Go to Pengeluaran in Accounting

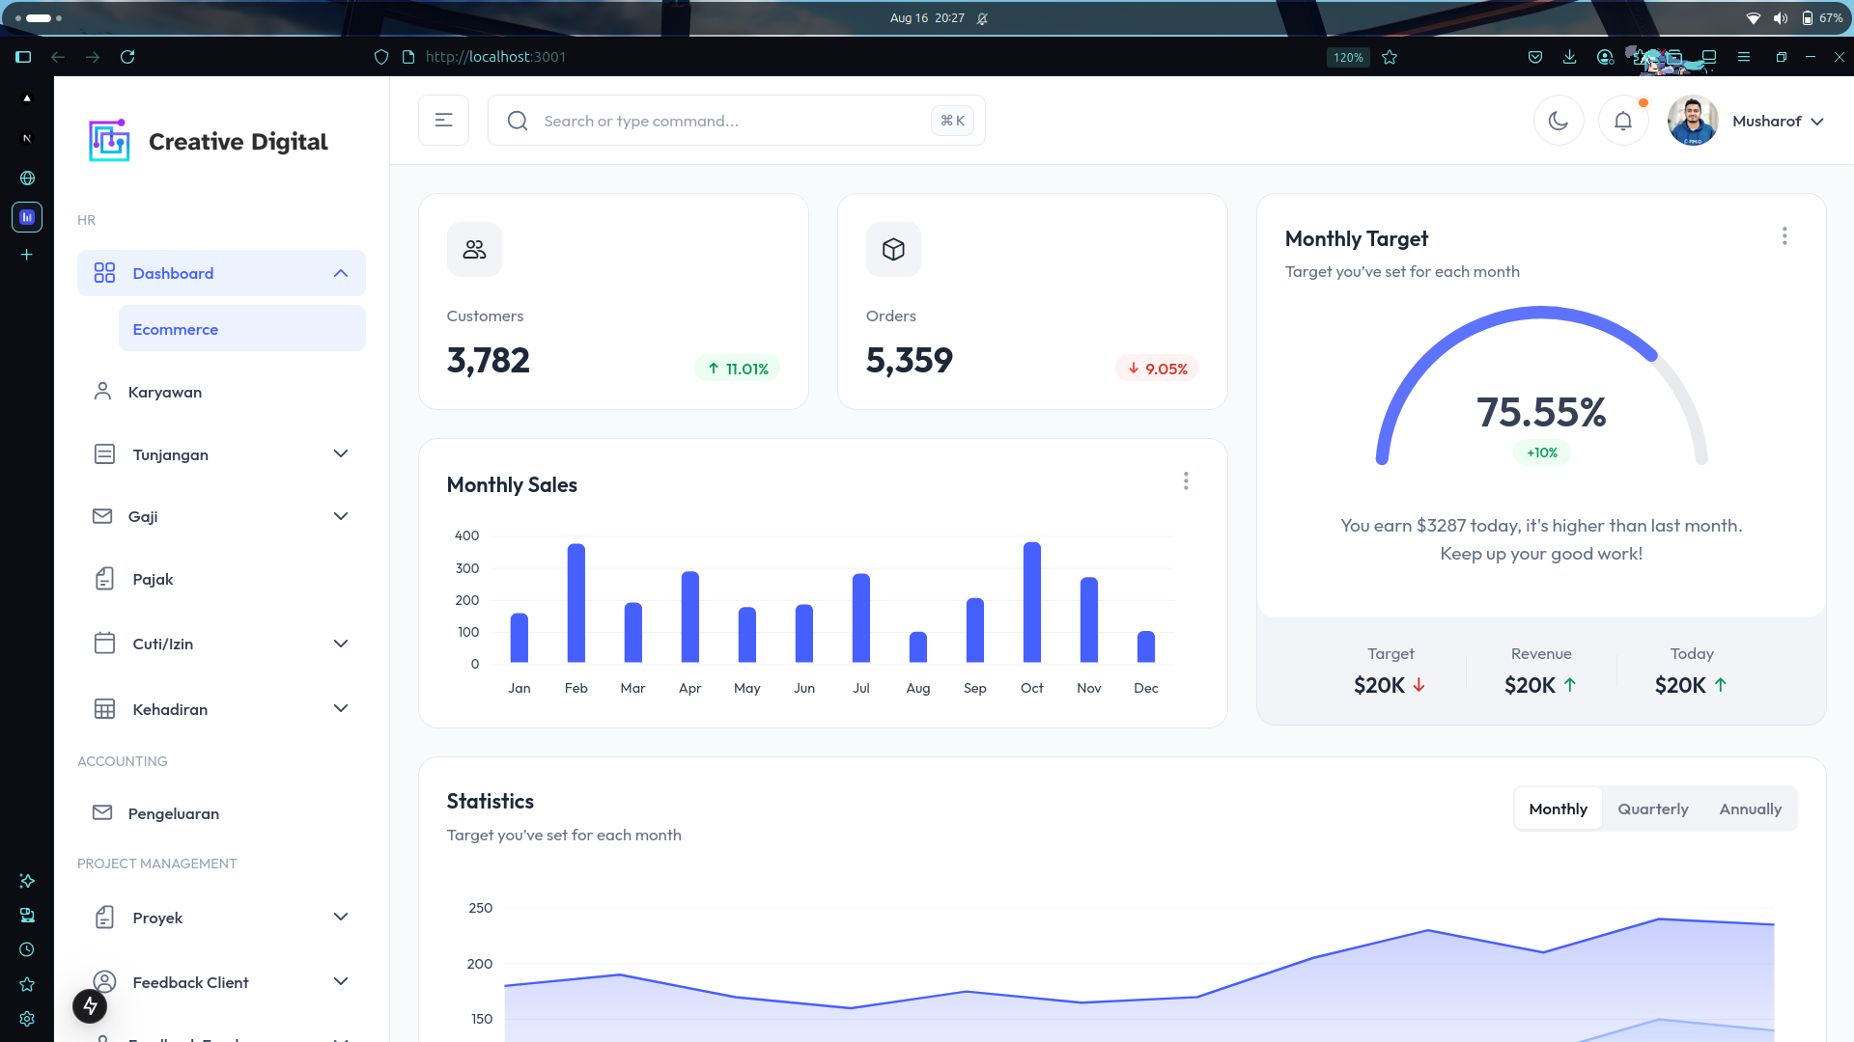(x=174, y=814)
